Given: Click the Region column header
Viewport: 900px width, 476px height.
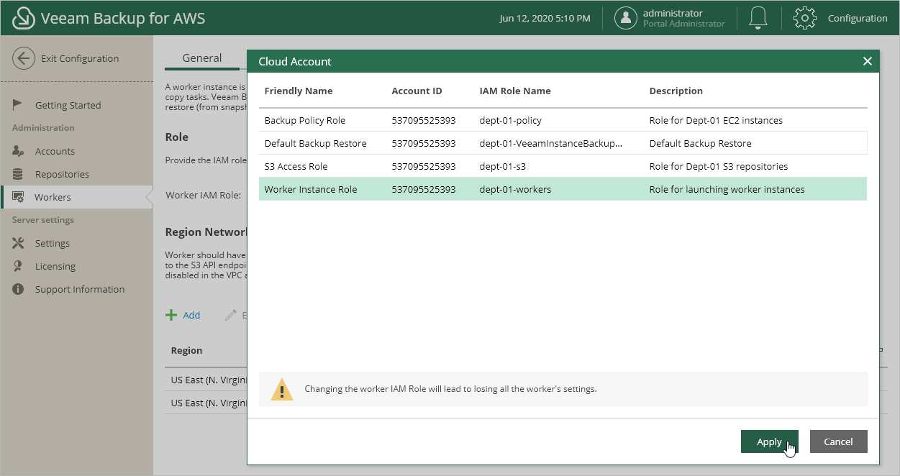Looking at the screenshot, I should tap(186, 350).
